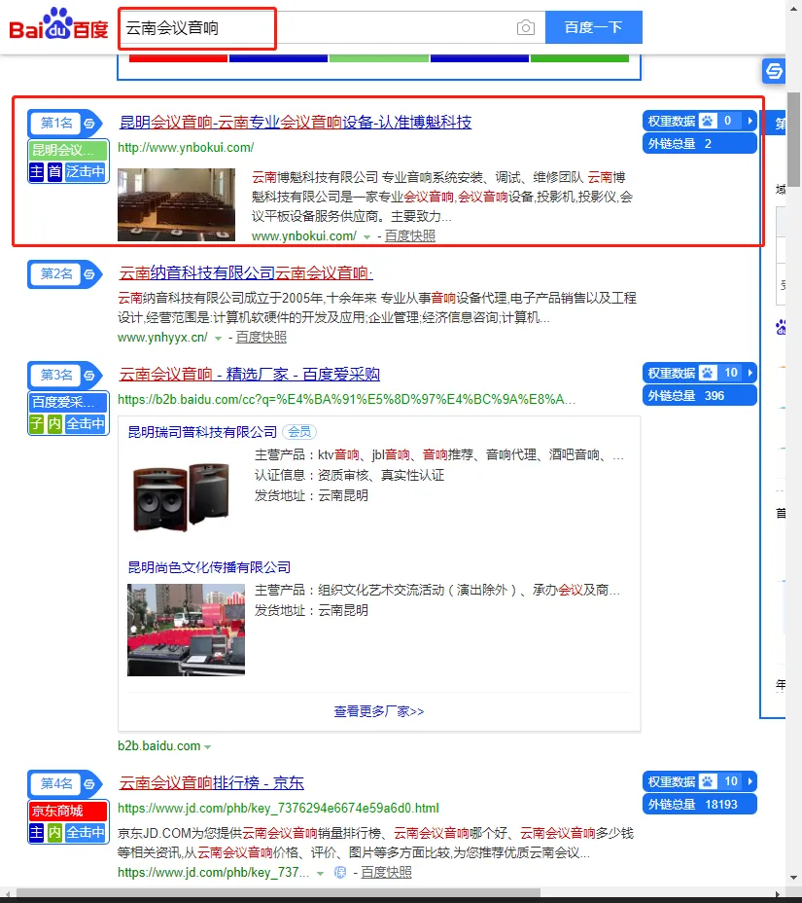The width and height of the screenshot is (802, 903).
Task: Open dropdown arrow beside b2b.baidu.com
Action: point(208,746)
